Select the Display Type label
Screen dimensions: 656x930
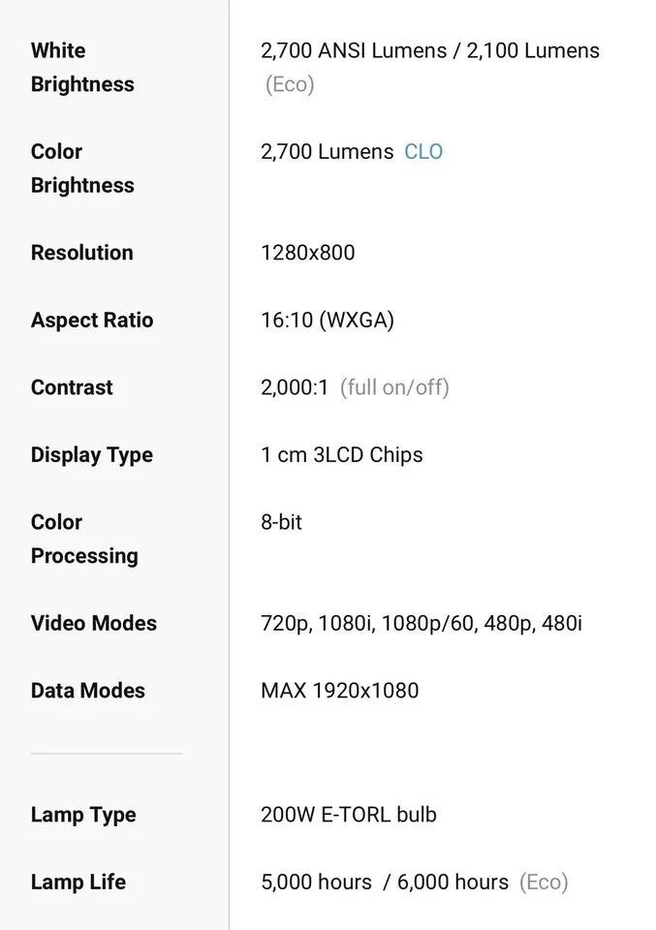click(91, 455)
